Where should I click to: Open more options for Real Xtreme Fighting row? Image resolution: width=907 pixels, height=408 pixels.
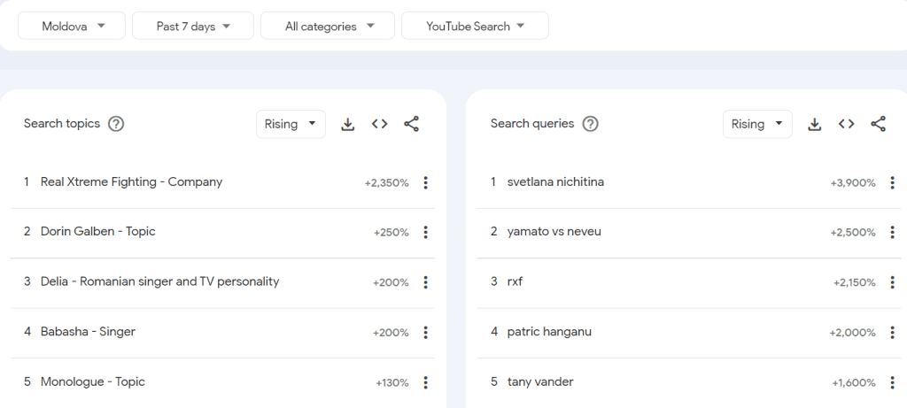coord(426,182)
